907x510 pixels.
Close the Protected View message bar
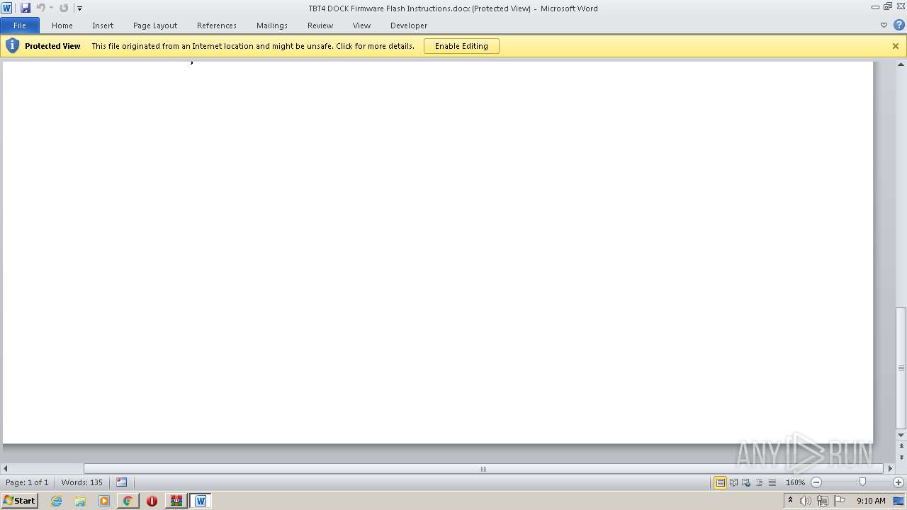click(896, 46)
